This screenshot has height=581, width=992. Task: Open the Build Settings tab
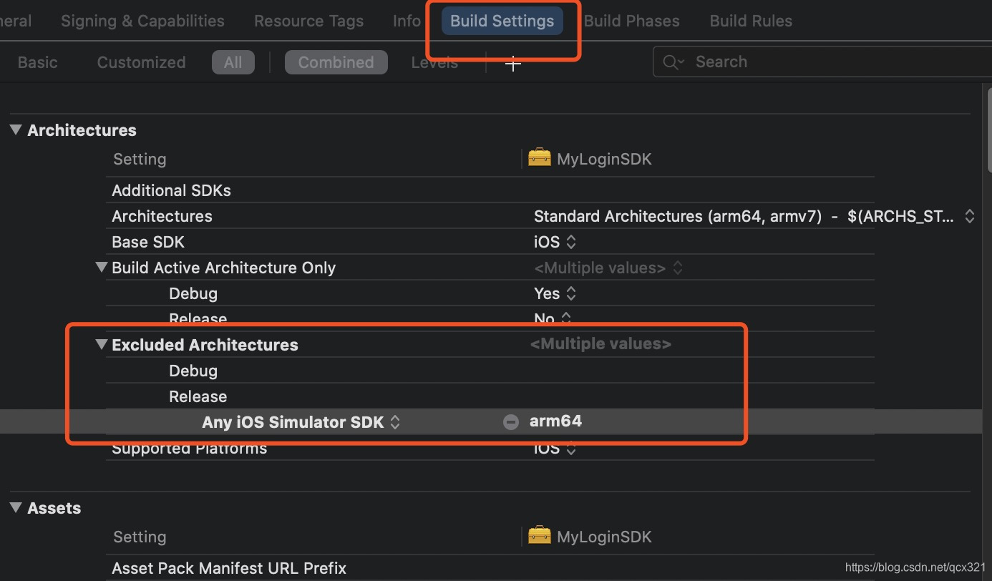point(502,21)
